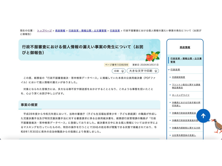Collapse the 行政改革 section with its chevron

[x=169, y=70]
